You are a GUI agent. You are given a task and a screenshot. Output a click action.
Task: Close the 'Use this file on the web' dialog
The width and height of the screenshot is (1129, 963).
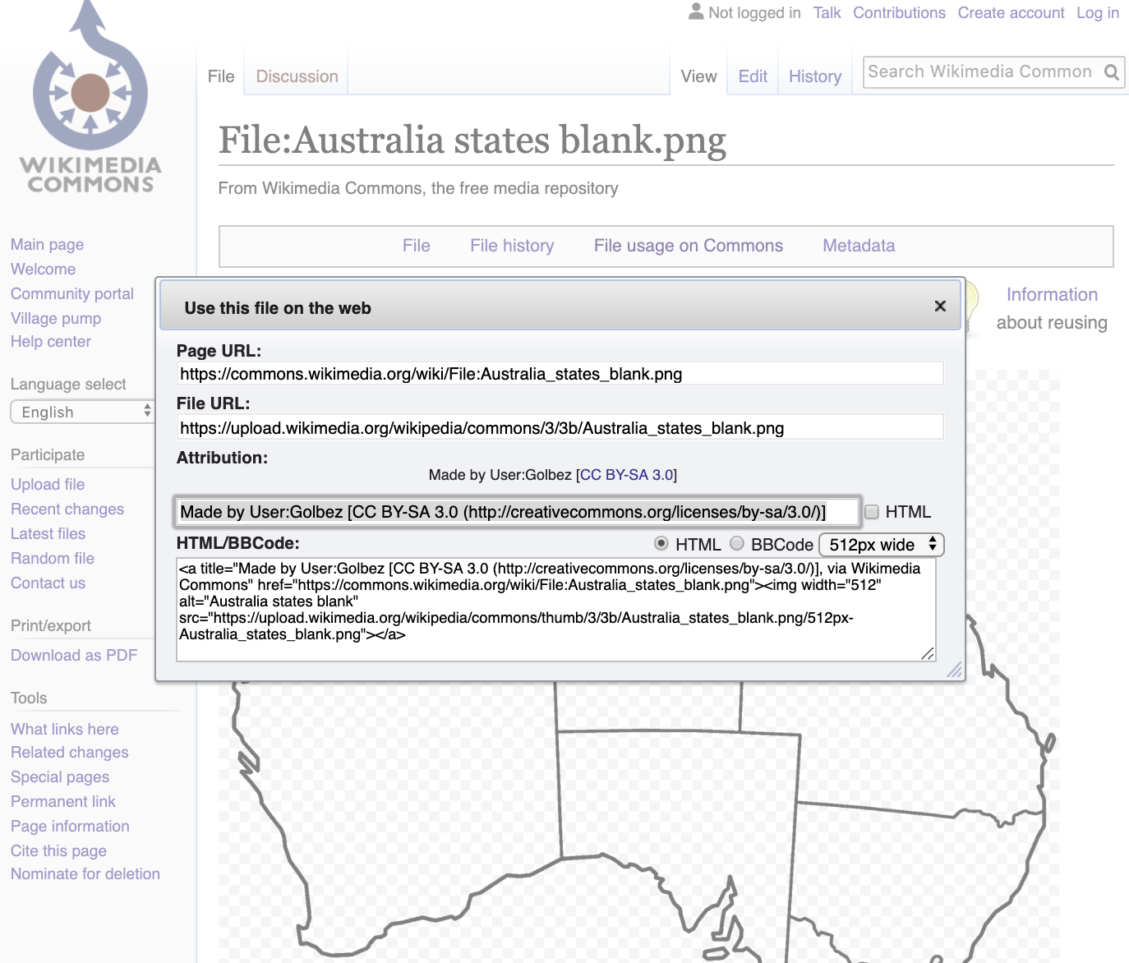pyautogui.click(x=940, y=306)
